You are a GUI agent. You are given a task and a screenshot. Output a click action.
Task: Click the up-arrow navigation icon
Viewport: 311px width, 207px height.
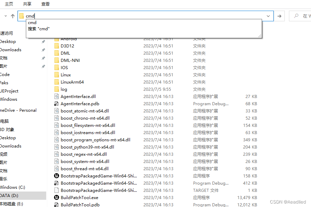(12, 15)
